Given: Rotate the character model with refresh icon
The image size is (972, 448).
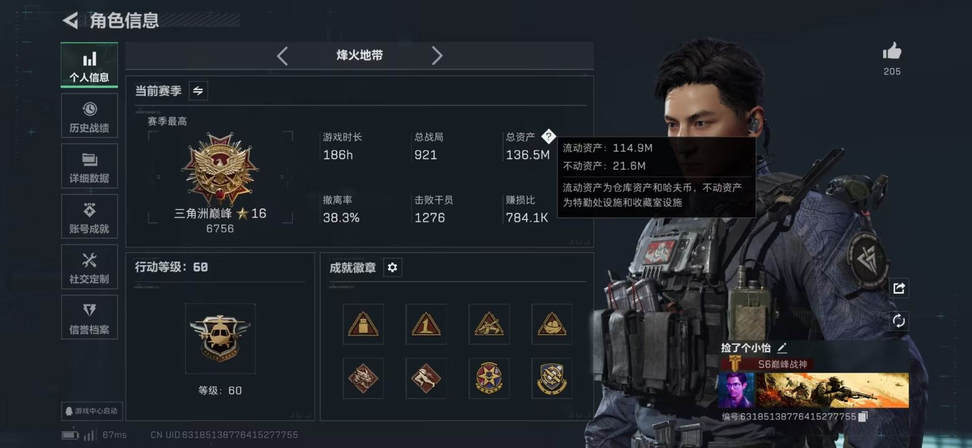Looking at the screenshot, I should click(x=899, y=321).
